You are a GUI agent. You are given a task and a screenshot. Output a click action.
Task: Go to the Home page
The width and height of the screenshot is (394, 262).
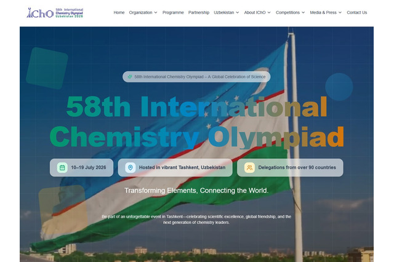(119, 12)
